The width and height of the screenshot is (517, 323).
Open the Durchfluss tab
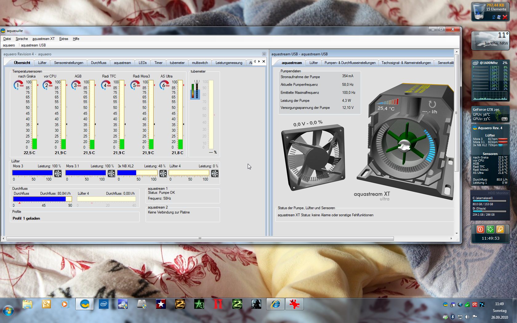98,63
